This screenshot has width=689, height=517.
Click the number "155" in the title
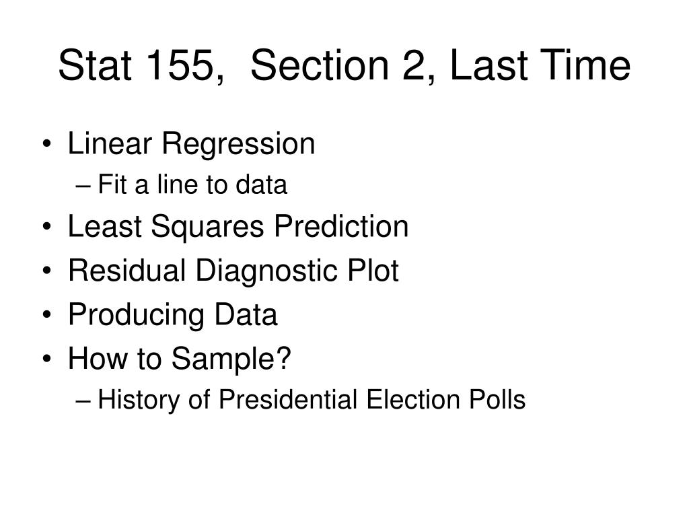180,66
